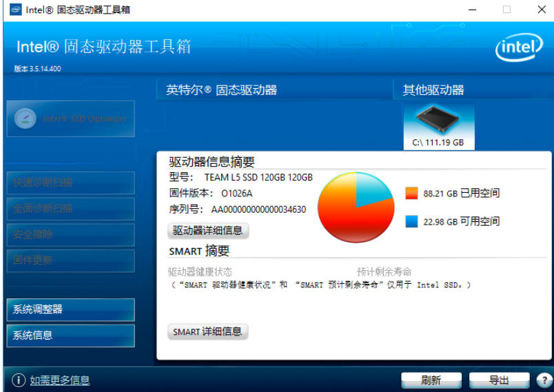Screen dimensions: 554x392
Task: Click the 88.21 GB 已用空间 label
Action: (462, 193)
